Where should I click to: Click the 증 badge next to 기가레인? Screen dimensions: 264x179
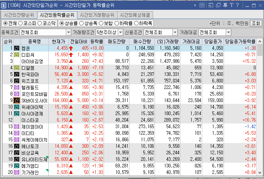[17, 172]
